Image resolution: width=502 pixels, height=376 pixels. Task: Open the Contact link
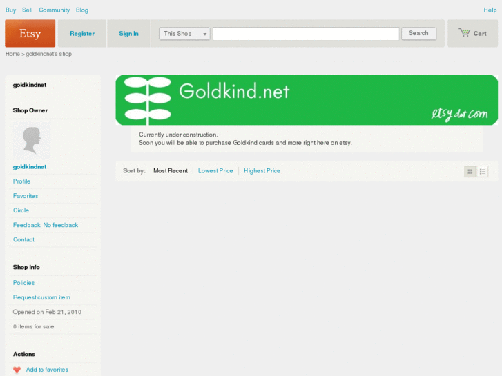pos(23,239)
